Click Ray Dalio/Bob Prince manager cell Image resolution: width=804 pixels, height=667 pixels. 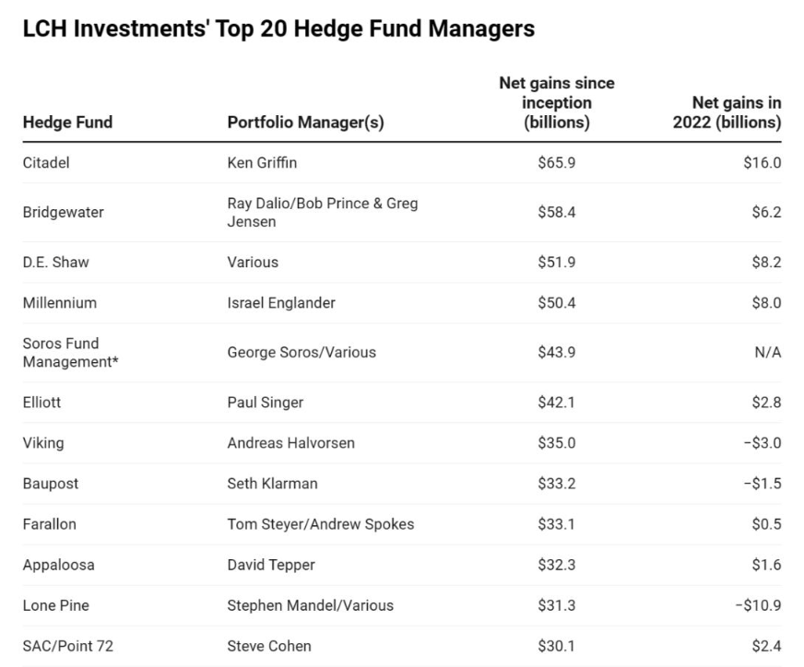(322, 212)
